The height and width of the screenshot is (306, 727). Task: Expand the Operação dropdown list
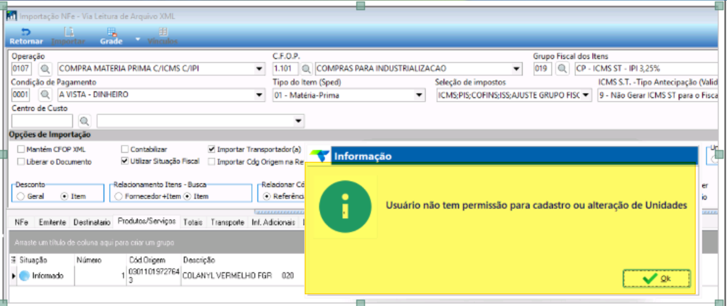(260, 69)
